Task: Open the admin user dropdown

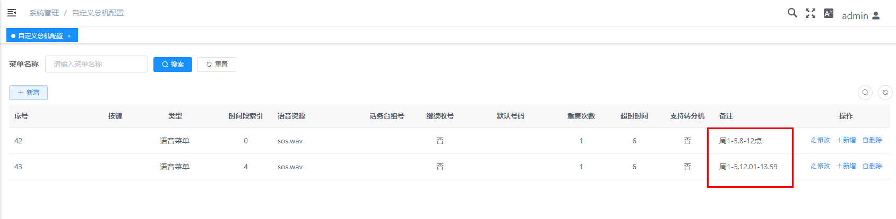Action: click(855, 16)
